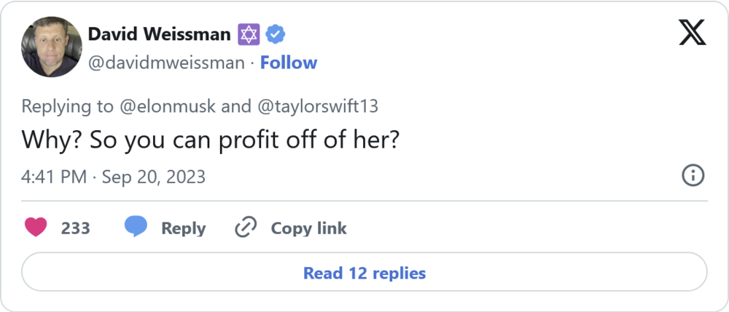Follow David Weissman
This screenshot has height=312, width=729.
pos(289,63)
